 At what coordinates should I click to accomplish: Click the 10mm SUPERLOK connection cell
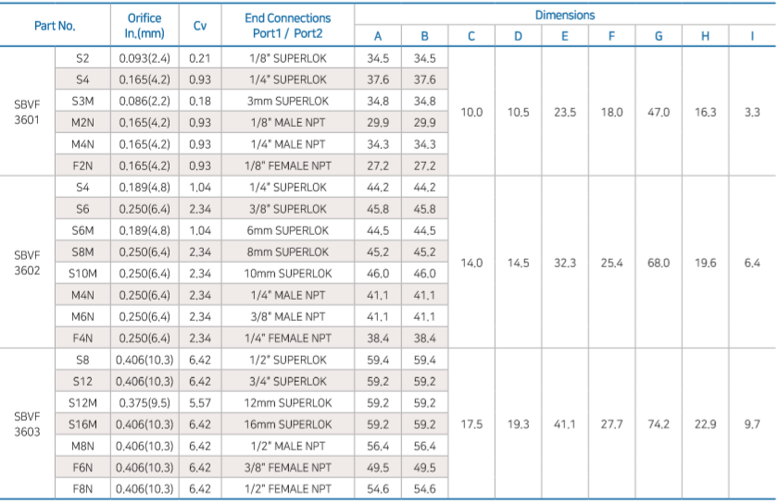(x=287, y=274)
